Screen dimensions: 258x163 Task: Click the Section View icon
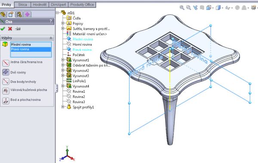[202, 7]
